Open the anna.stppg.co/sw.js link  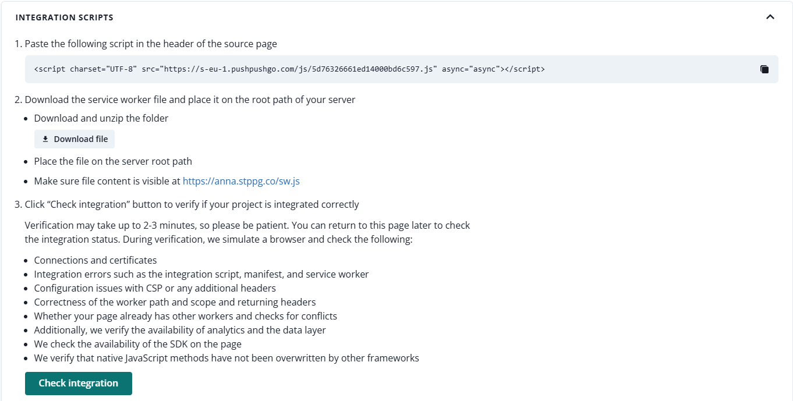[x=241, y=181]
